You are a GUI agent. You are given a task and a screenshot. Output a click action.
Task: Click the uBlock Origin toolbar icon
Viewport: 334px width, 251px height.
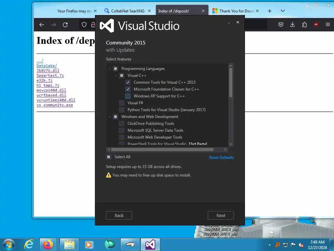tap(316, 25)
